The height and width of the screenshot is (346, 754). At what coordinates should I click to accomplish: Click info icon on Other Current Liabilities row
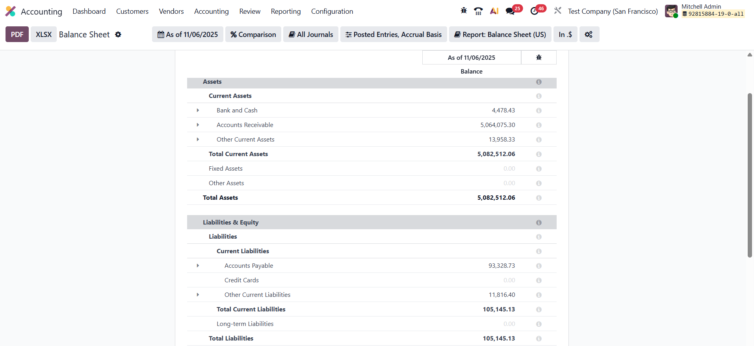[539, 295]
